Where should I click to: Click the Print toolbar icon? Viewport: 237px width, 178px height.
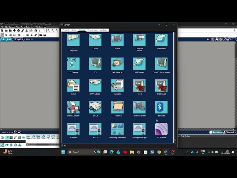tap(14, 30)
